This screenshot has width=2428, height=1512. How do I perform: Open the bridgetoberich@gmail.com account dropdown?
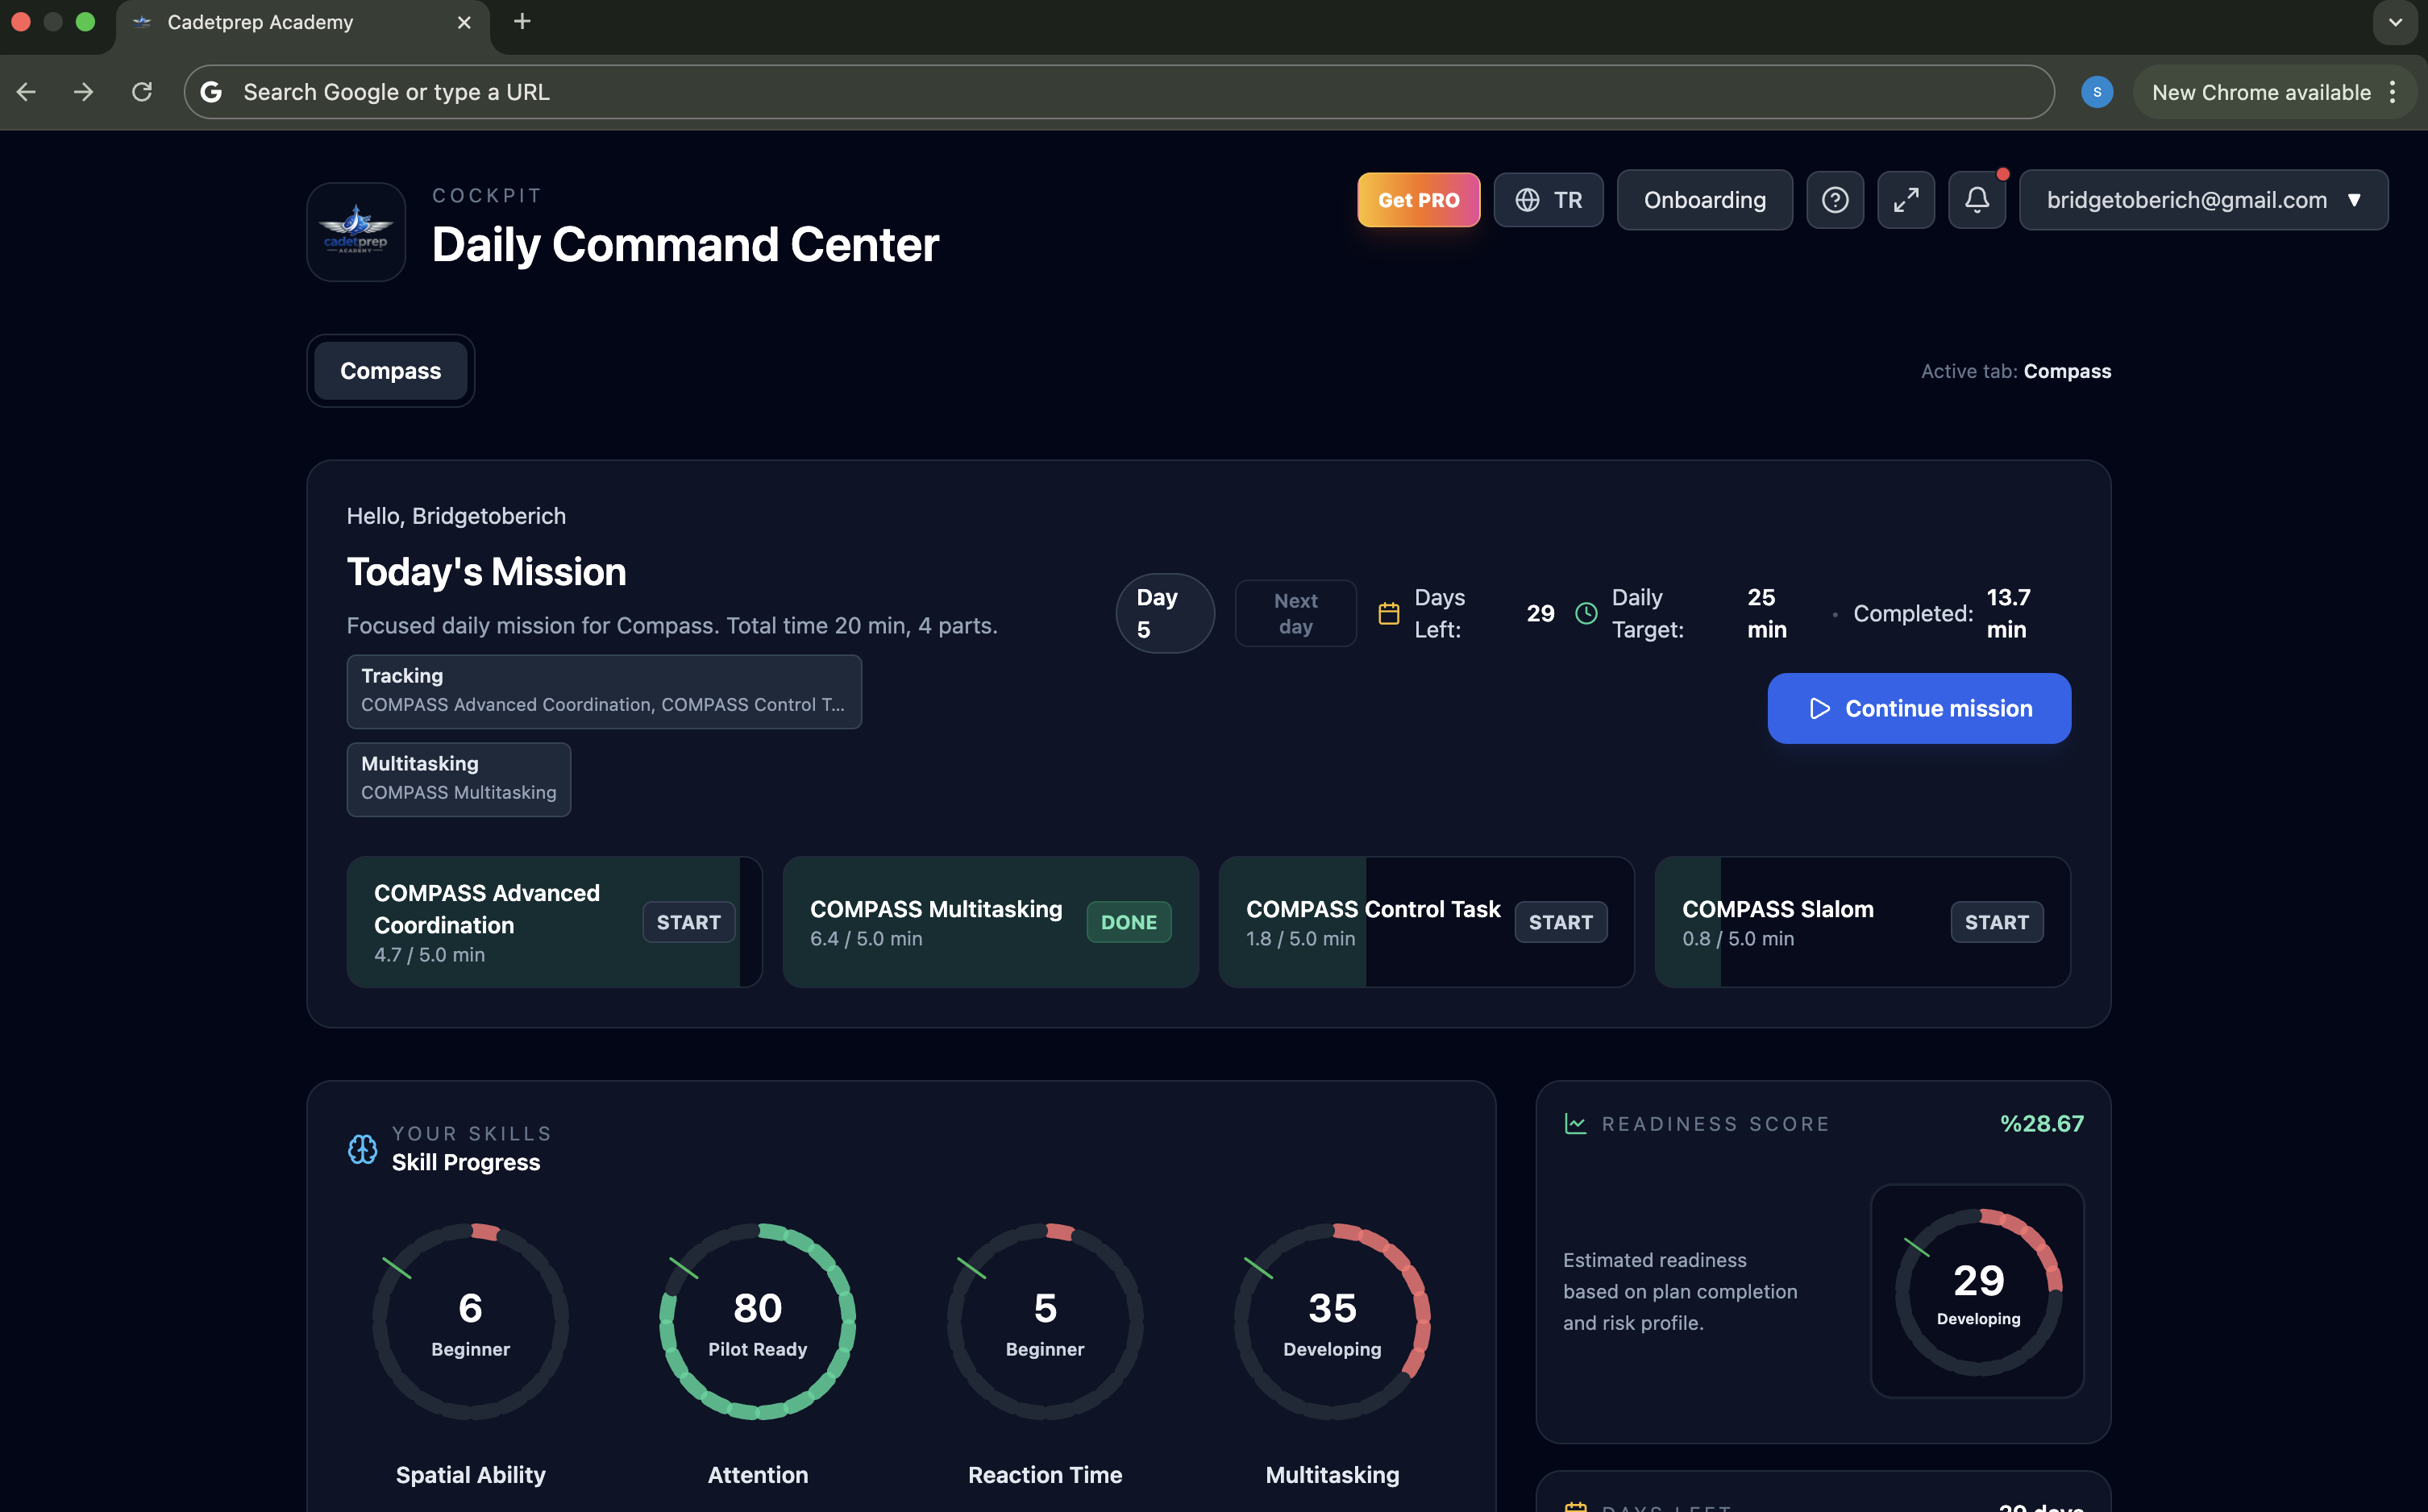2203,200
